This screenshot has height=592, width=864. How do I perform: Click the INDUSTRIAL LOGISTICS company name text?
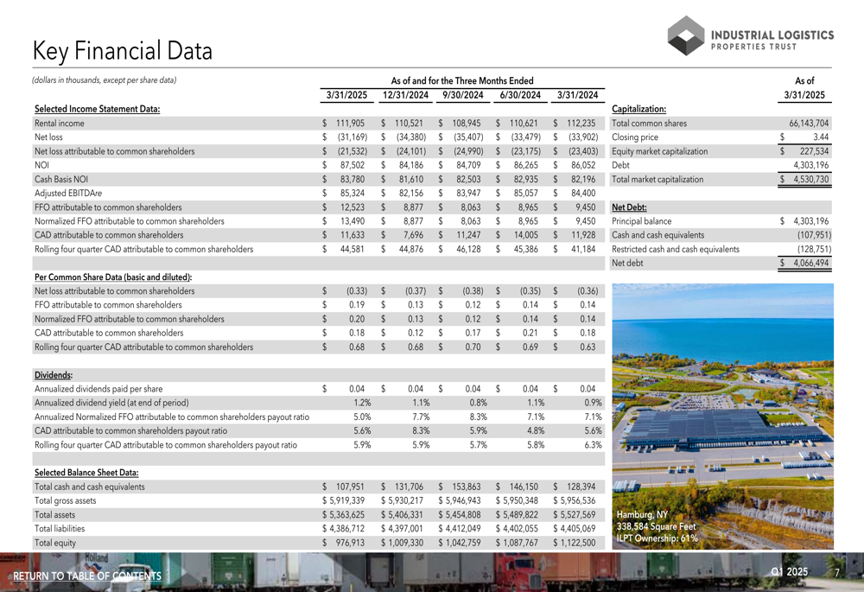pos(772,35)
